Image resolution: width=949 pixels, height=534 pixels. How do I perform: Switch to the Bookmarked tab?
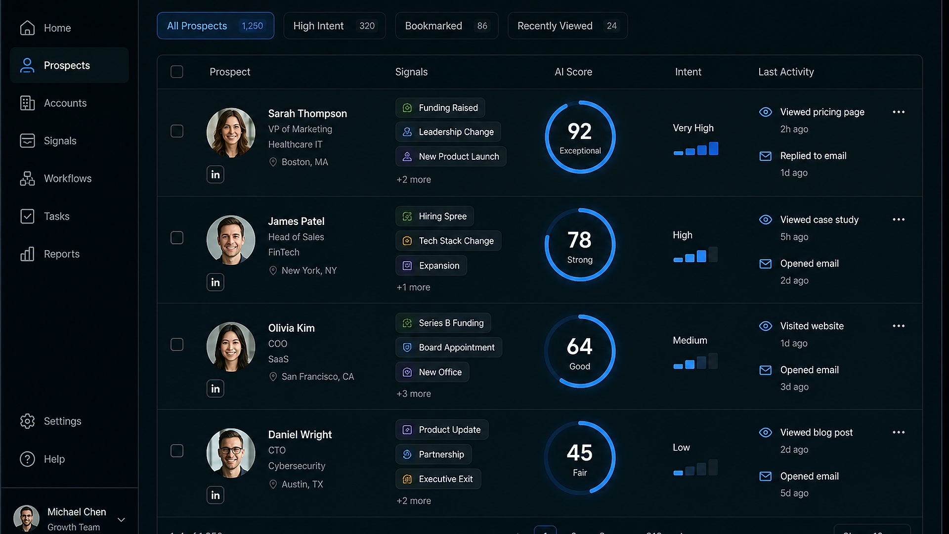447,26
